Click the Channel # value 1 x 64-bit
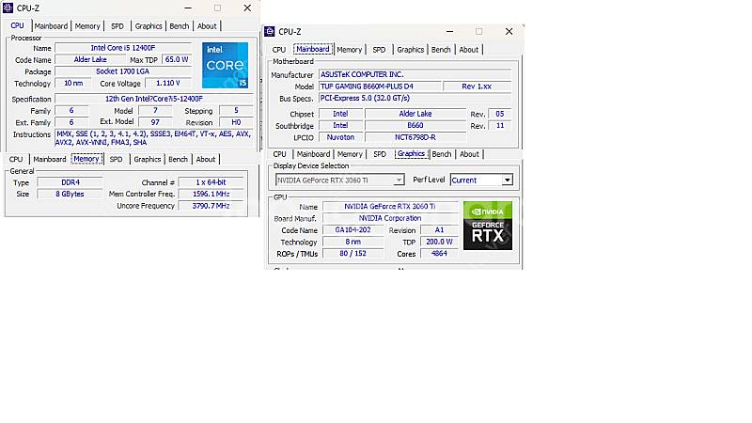 (211, 182)
